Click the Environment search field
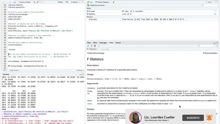 (x=209, y=6)
